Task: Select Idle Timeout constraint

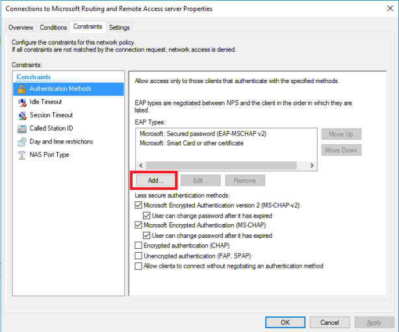Action: [x=68, y=102]
